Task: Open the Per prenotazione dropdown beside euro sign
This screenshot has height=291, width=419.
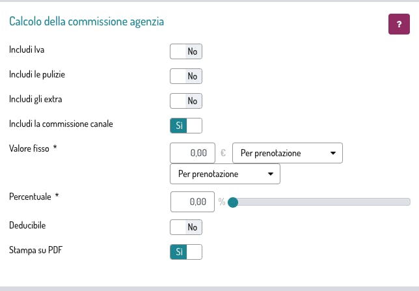Action: pos(287,153)
